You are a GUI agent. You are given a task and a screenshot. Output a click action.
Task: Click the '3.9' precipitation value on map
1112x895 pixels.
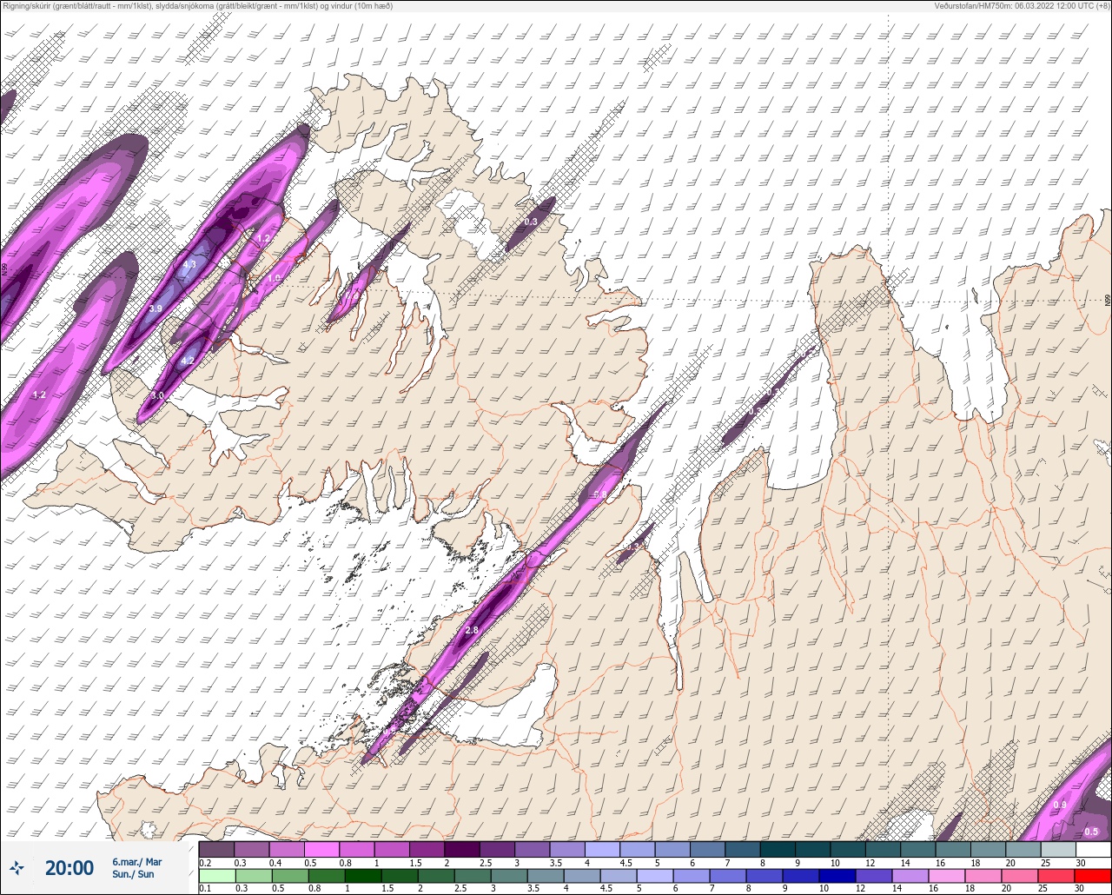(156, 308)
